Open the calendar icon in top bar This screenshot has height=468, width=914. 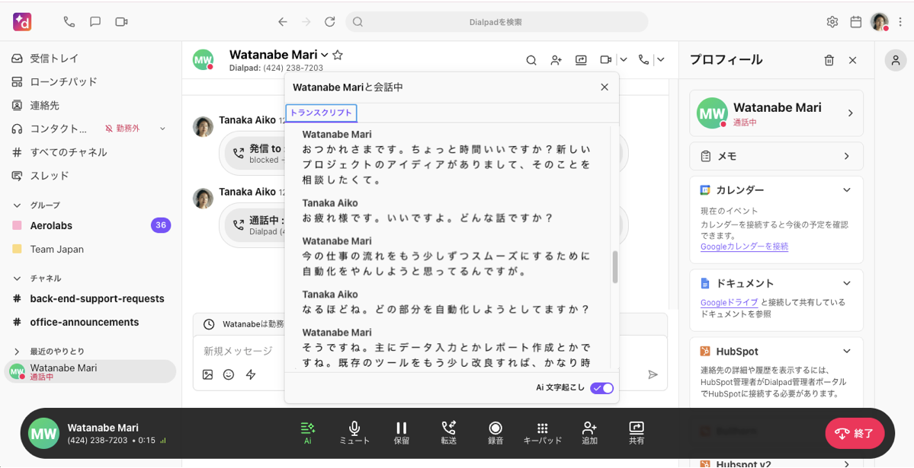point(856,22)
